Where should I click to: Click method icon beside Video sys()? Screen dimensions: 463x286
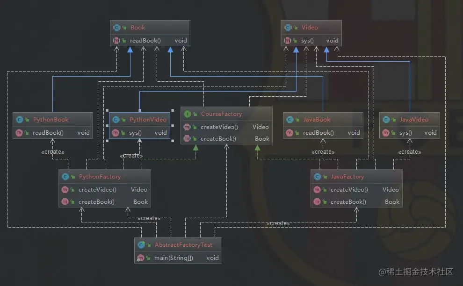click(x=287, y=41)
